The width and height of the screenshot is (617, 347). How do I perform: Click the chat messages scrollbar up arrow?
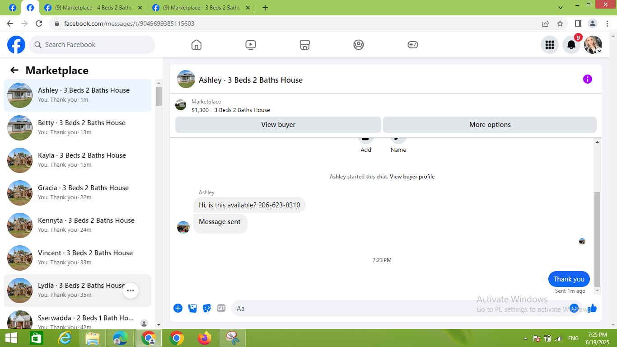pyautogui.click(x=598, y=142)
